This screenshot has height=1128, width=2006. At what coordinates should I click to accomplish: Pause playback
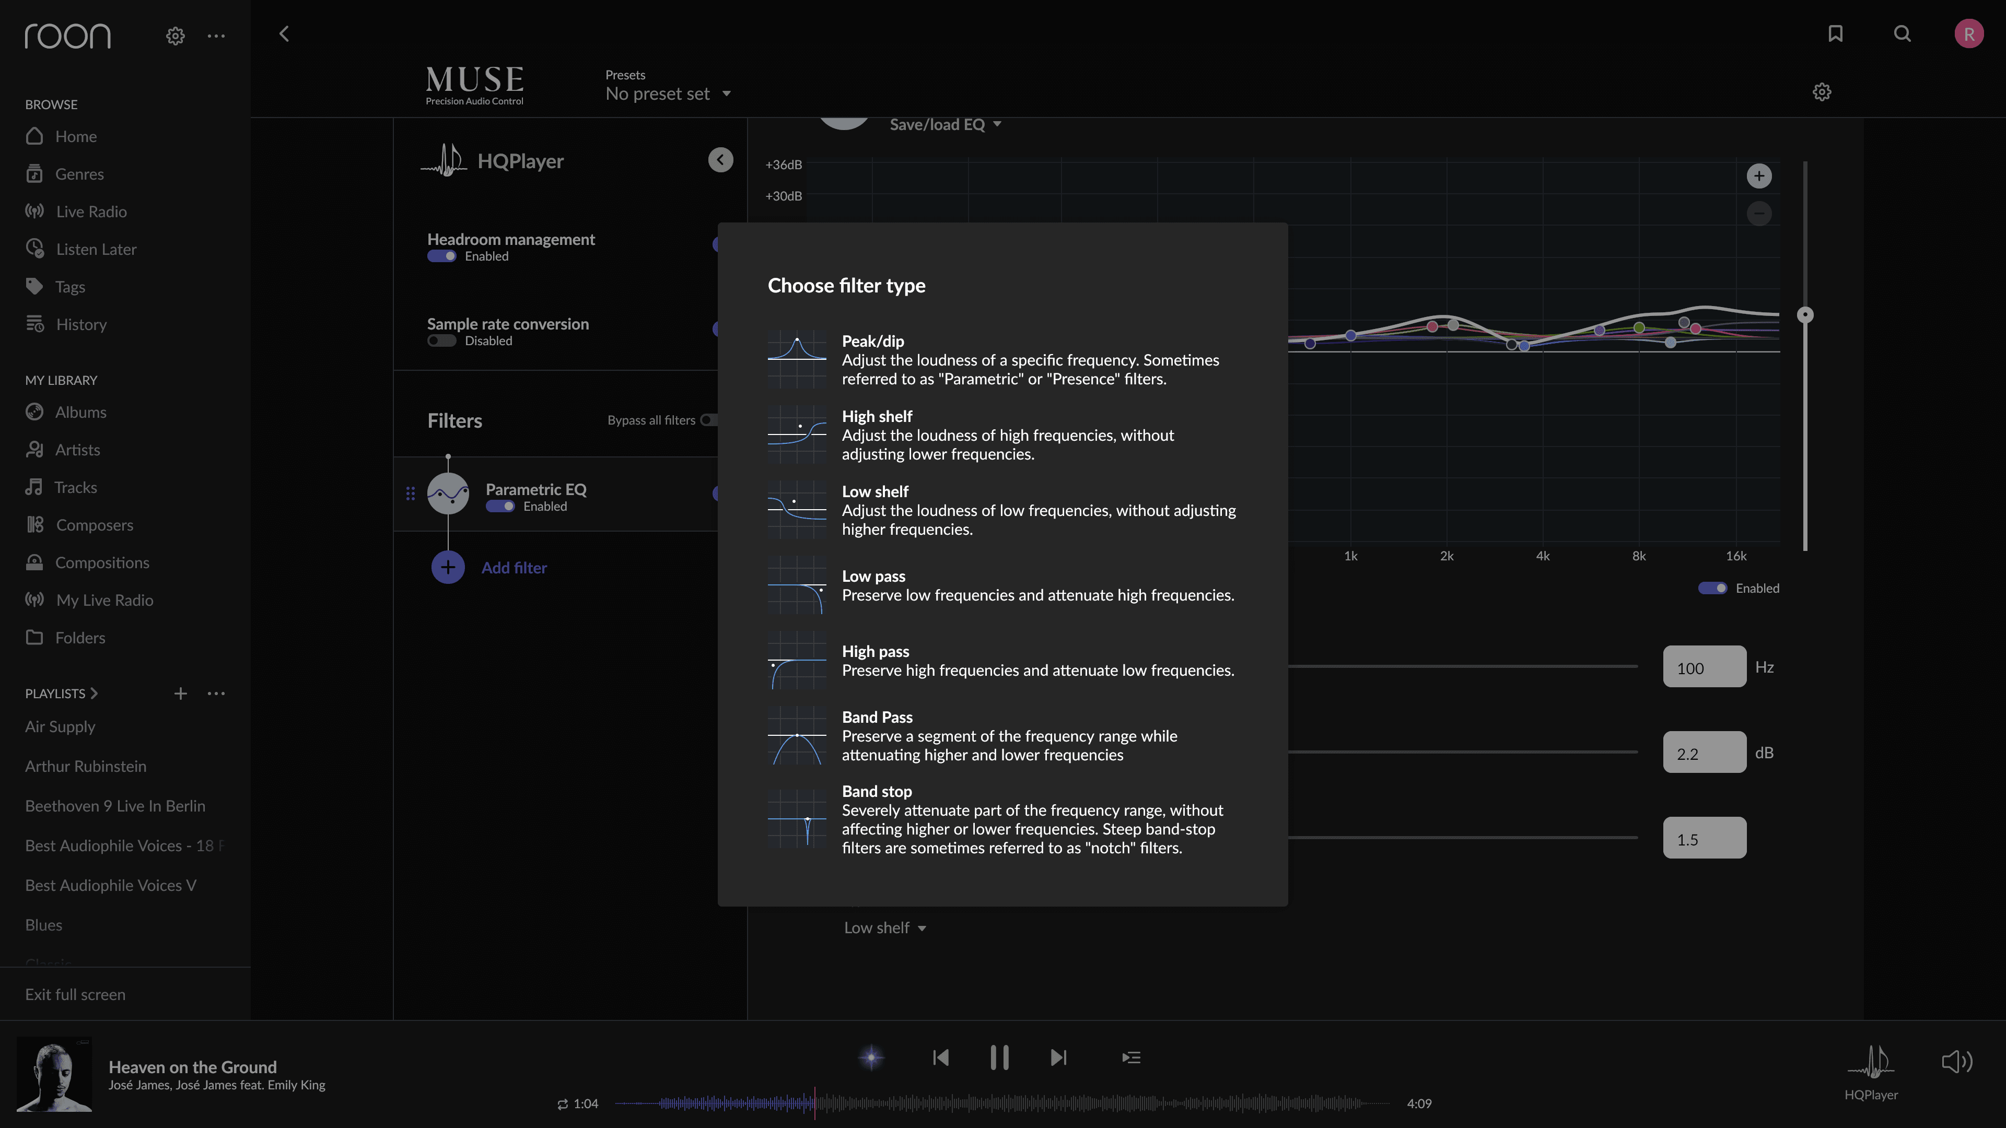999,1057
